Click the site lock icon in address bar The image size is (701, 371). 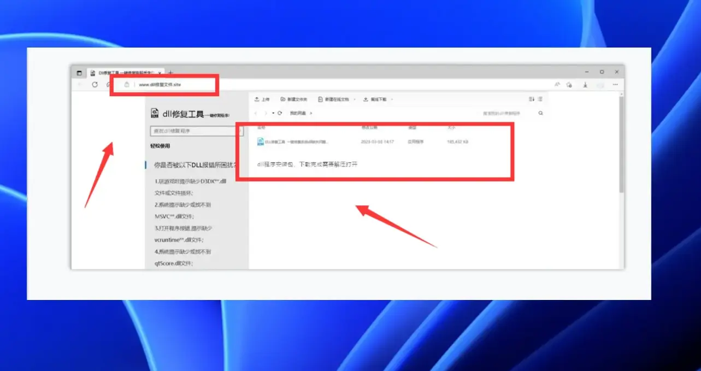pyautogui.click(x=127, y=85)
